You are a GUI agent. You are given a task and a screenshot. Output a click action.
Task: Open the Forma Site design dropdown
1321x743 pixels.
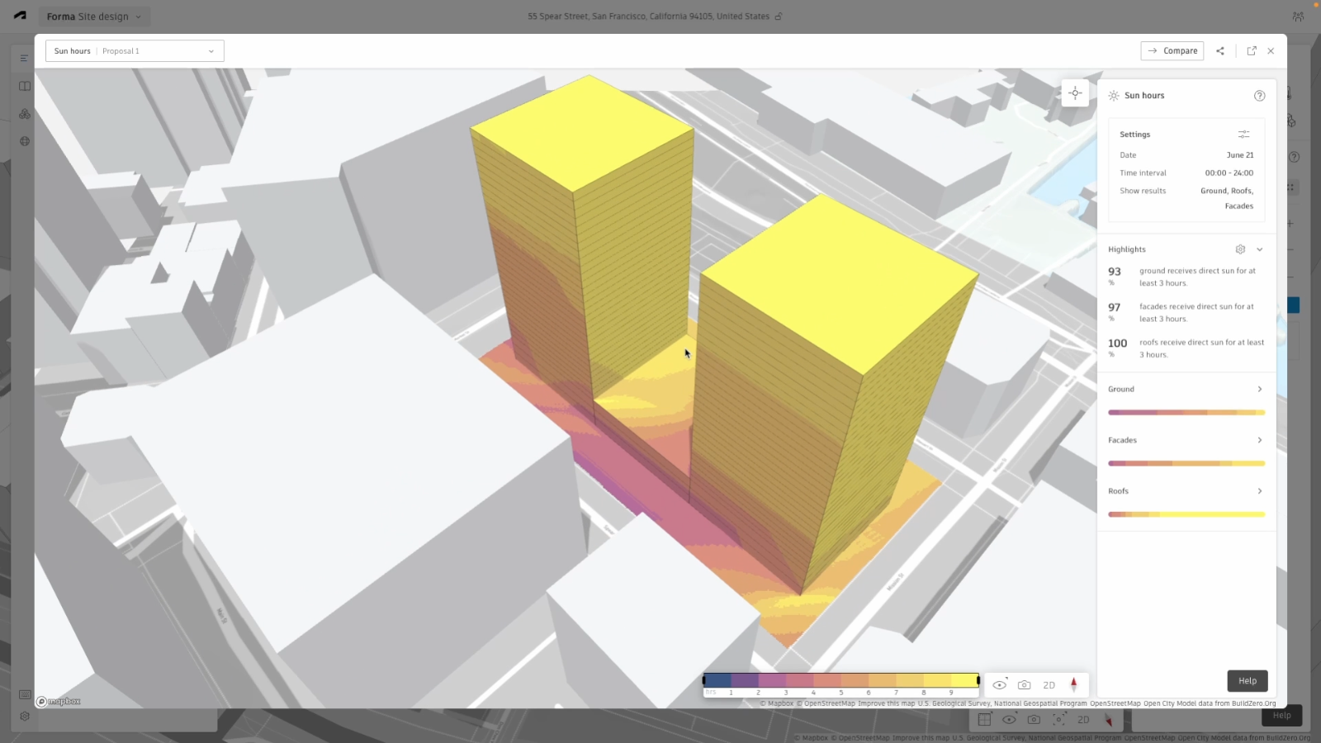[94, 17]
